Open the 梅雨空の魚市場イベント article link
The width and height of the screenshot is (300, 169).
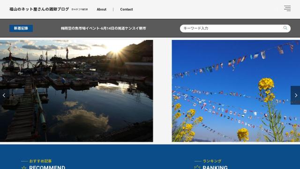[103, 28]
